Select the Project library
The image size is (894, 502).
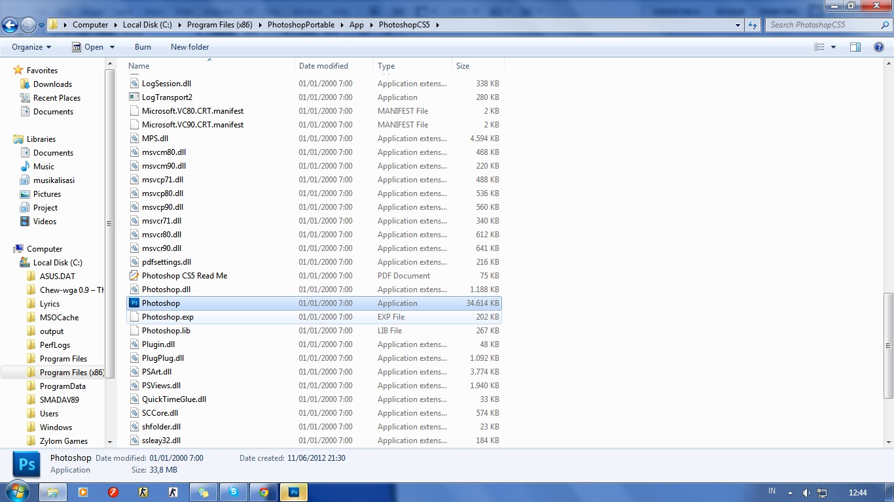[x=45, y=207]
